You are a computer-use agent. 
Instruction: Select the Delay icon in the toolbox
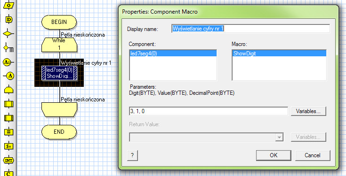click(x=8, y=19)
